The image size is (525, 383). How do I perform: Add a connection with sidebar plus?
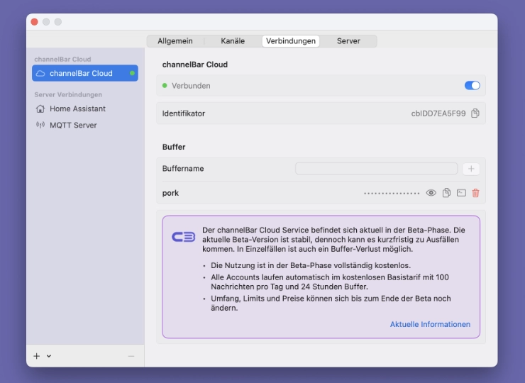pyautogui.click(x=36, y=356)
